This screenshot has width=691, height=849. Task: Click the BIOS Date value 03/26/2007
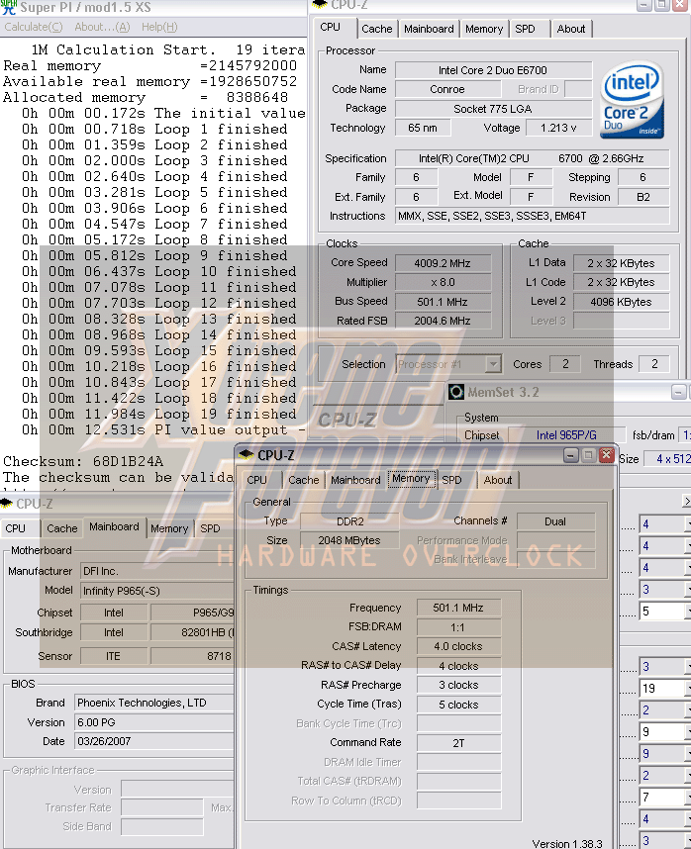(x=154, y=741)
